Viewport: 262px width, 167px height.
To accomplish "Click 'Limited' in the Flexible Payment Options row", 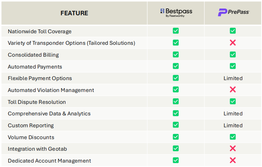I will (x=233, y=78).
